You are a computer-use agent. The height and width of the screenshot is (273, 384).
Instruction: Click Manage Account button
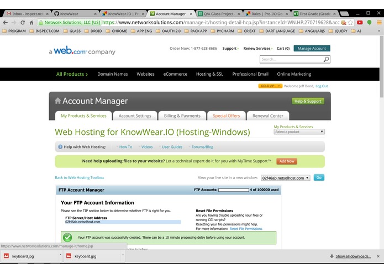pyautogui.click(x=312, y=49)
